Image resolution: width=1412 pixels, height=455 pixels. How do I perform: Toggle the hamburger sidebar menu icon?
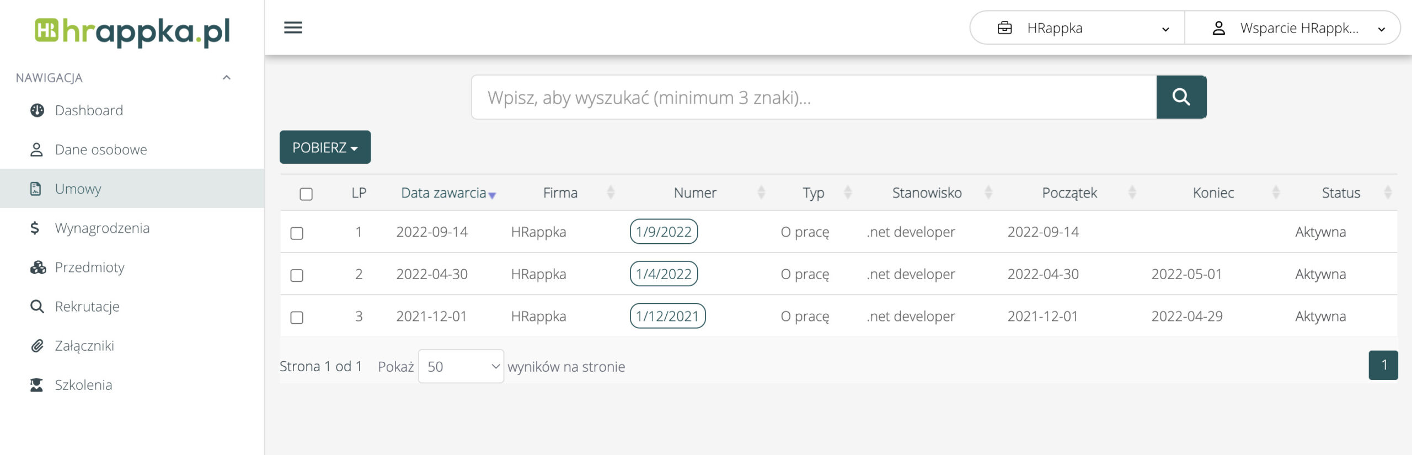(293, 28)
